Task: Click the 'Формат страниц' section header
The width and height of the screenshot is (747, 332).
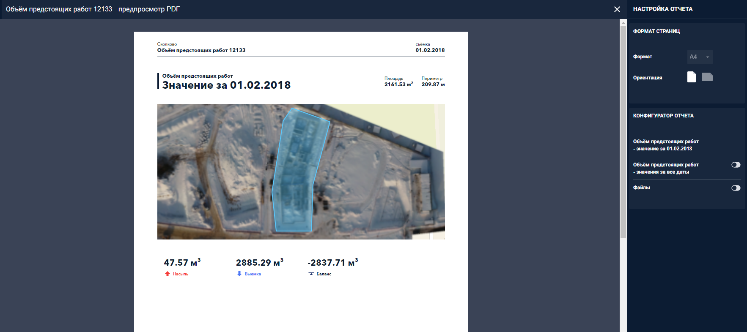Action: coord(656,31)
